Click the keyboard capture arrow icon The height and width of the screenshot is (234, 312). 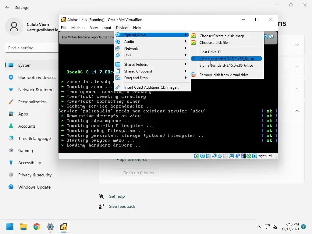click(254, 156)
